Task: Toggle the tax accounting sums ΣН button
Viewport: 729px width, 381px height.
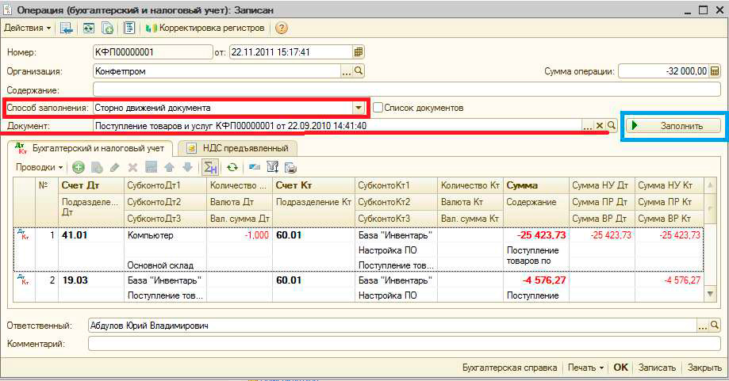Action: 210,167
